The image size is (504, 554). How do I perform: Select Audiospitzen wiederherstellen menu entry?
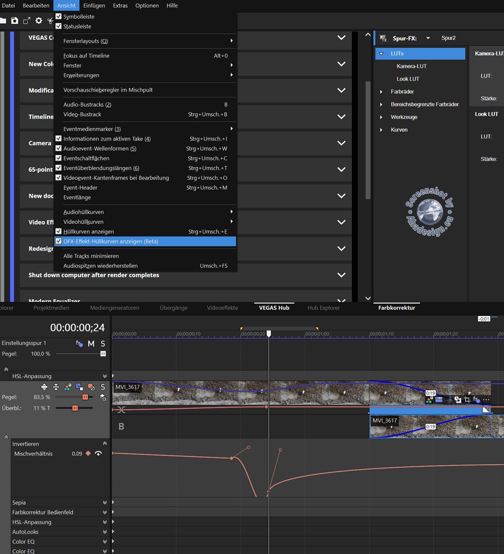[x=145, y=266]
